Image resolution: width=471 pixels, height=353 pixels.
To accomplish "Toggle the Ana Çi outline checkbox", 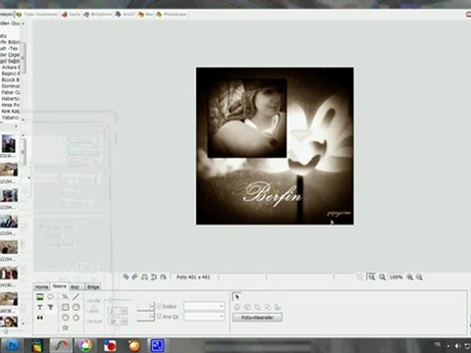I will click(159, 316).
